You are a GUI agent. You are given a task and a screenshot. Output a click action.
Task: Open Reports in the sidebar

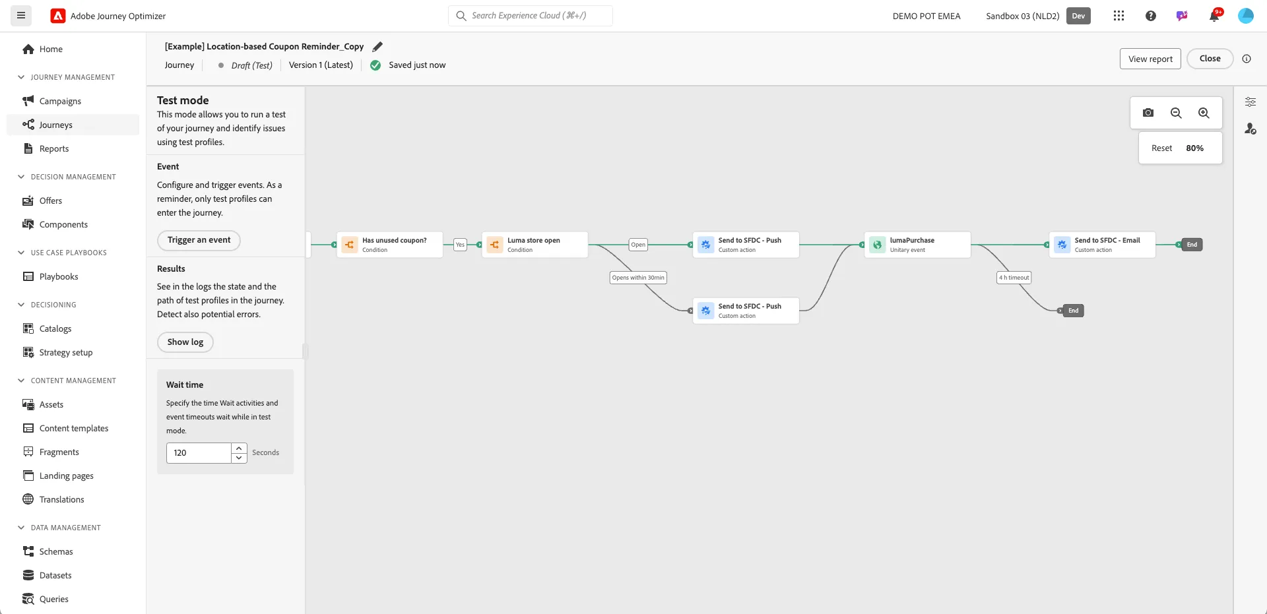73,148
